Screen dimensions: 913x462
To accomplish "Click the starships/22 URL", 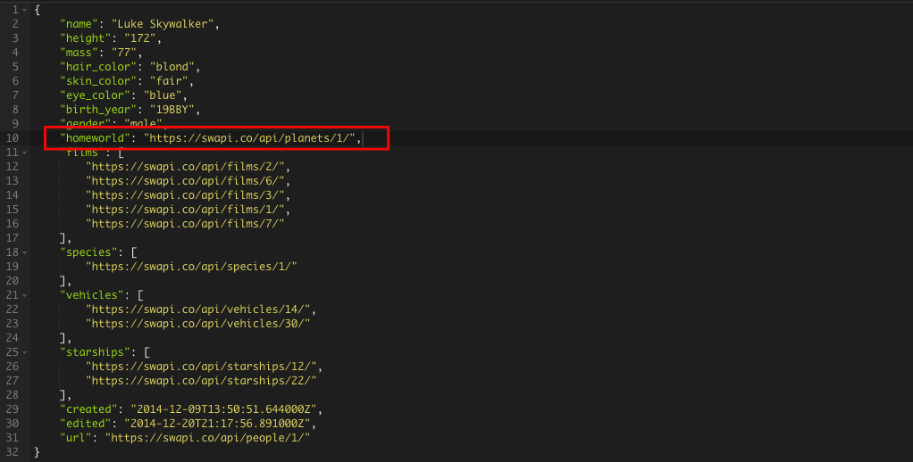I will (x=201, y=381).
